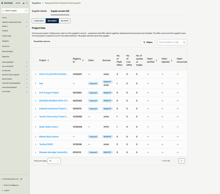Click the magnifier icon in the projects search box
Image resolution: width=220 pixels, height=194 pixels.
184,42
